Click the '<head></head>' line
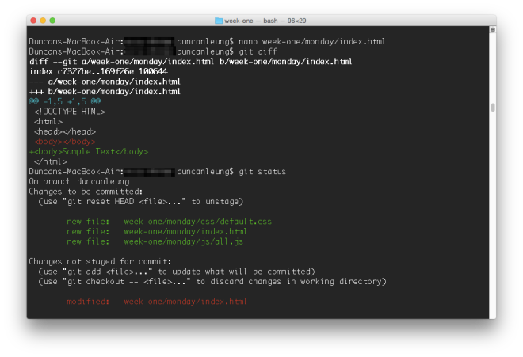 [65, 131]
